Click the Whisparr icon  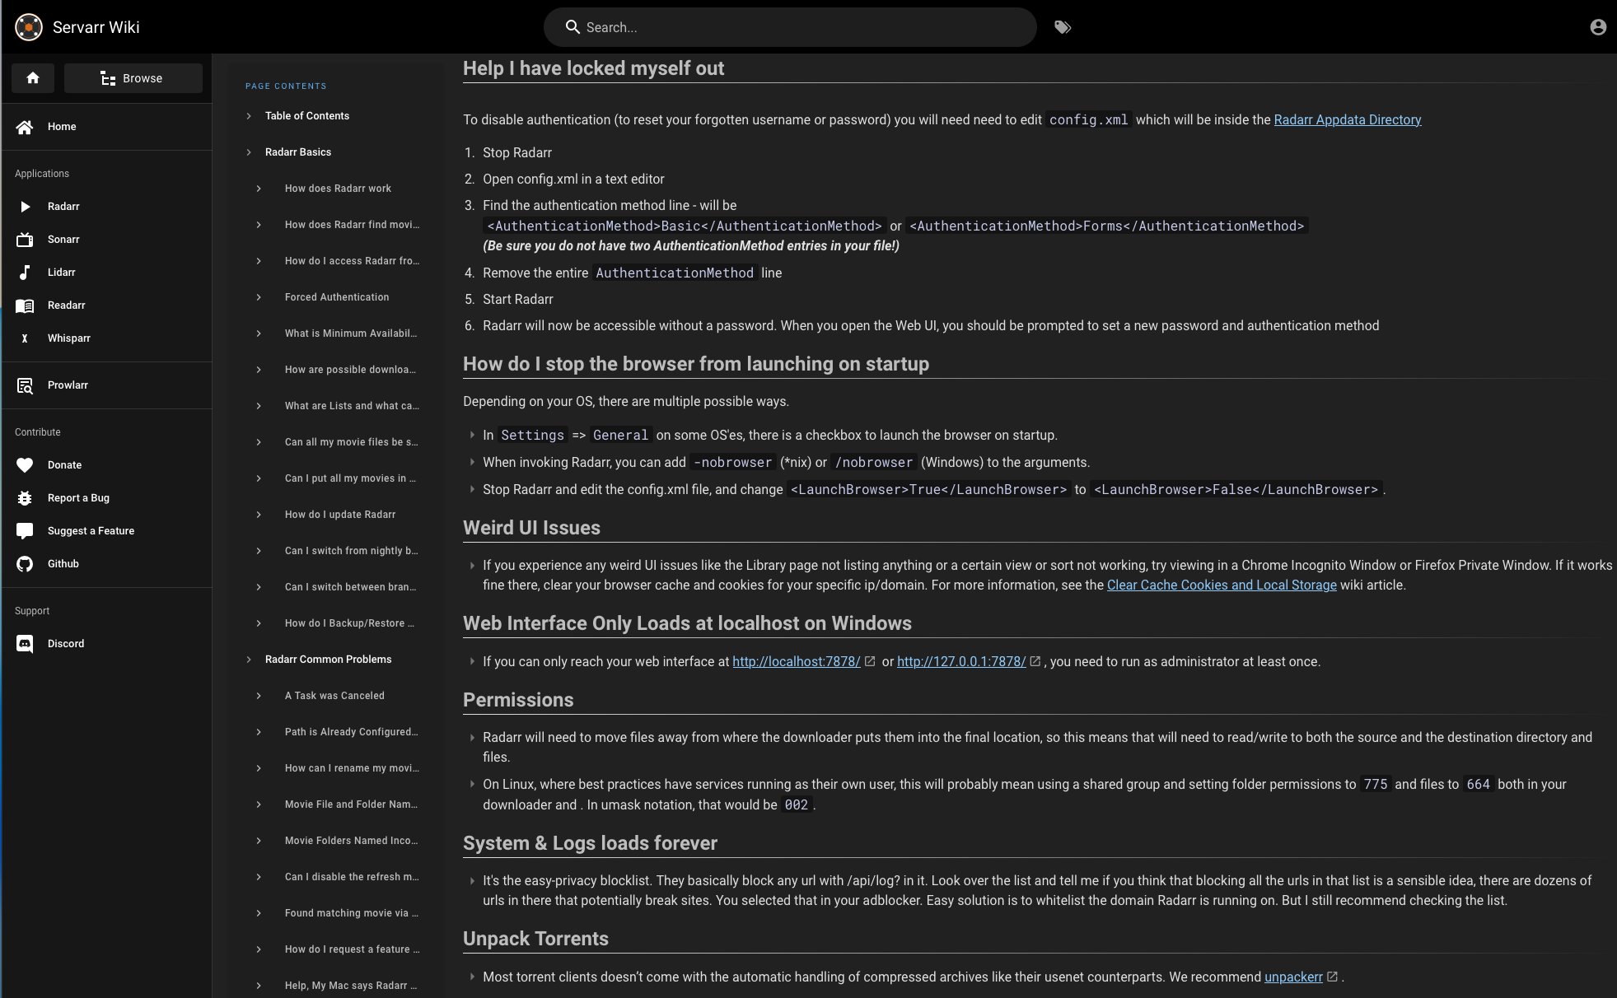[x=25, y=338]
